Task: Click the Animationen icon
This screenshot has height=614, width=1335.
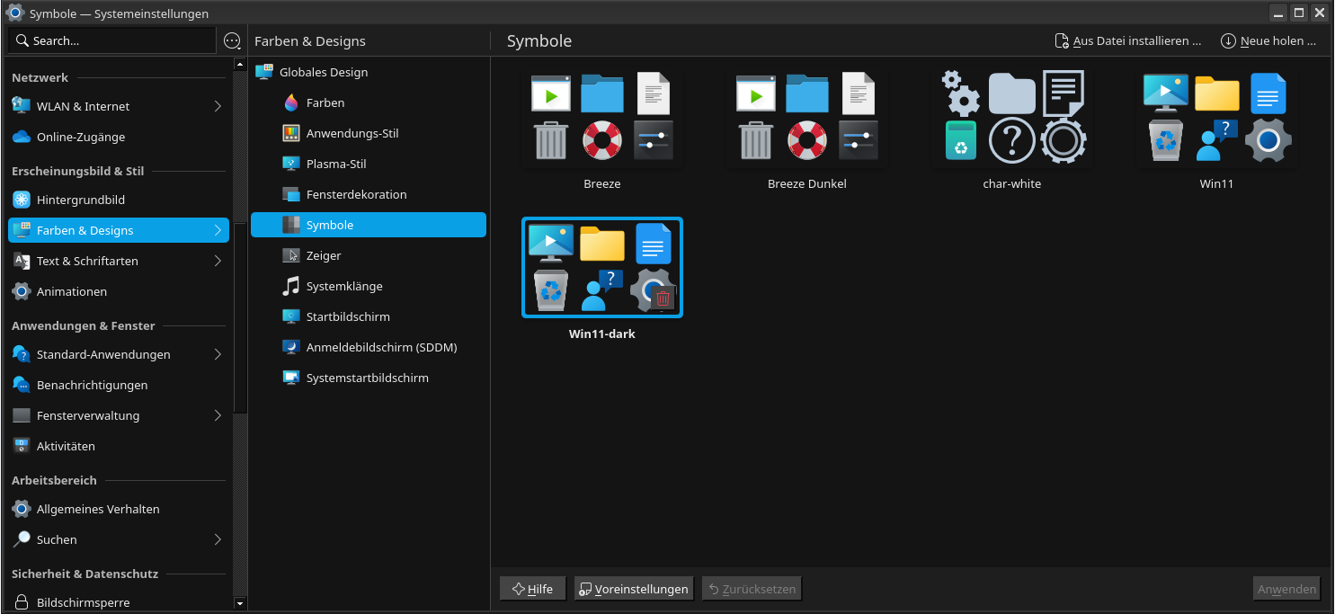Action: (22, 291)
